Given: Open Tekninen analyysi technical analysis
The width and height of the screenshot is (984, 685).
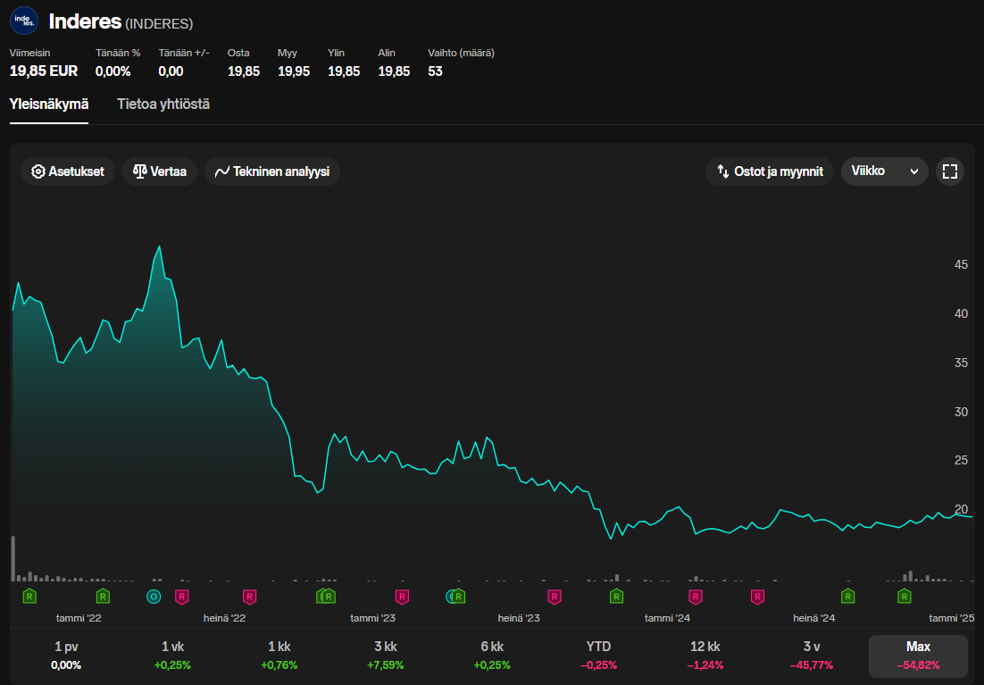Looking at the screenshot, I should (272, 171).
